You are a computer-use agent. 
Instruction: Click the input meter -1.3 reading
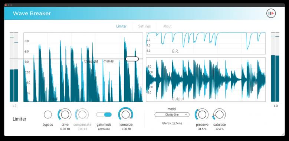14,106
